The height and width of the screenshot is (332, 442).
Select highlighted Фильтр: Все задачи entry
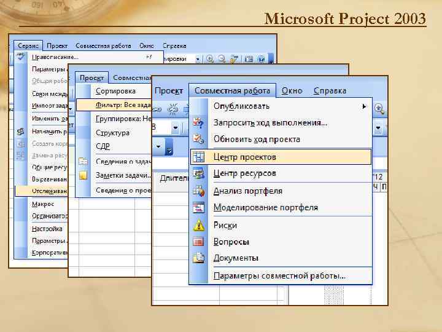[x=114, y=105]
